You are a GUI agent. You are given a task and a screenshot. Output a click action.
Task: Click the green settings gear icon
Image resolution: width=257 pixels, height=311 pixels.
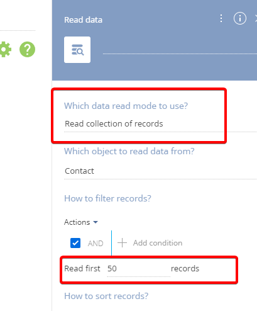[5, 49]
